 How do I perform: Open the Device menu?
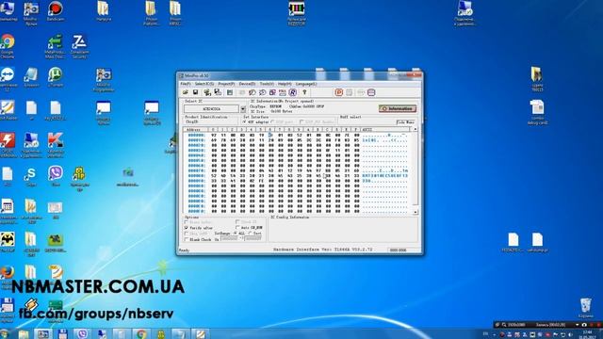coord(247,84)
